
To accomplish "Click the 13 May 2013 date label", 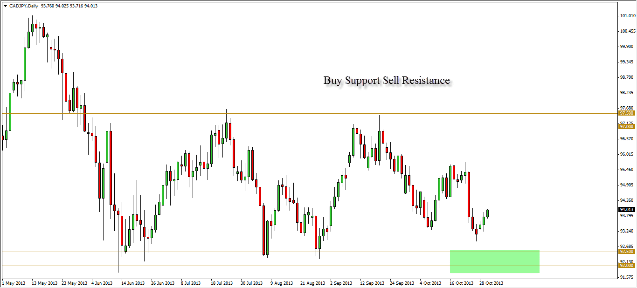I will [x=44, y=283].
